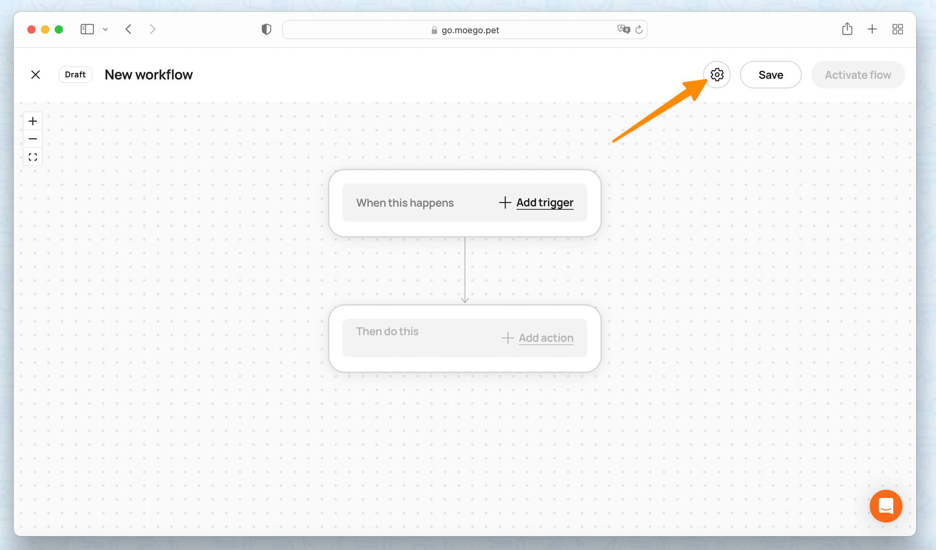The width and height of the screenshot is (936, 550).
Task: Zoom out of the workflow canvas
Action: [33, 139]
